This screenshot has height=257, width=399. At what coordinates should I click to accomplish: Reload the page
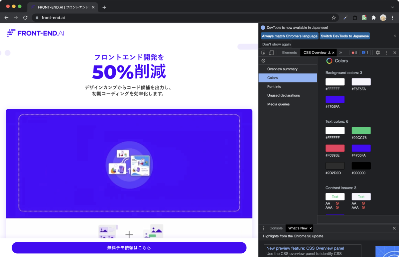[x=25, y=18]
